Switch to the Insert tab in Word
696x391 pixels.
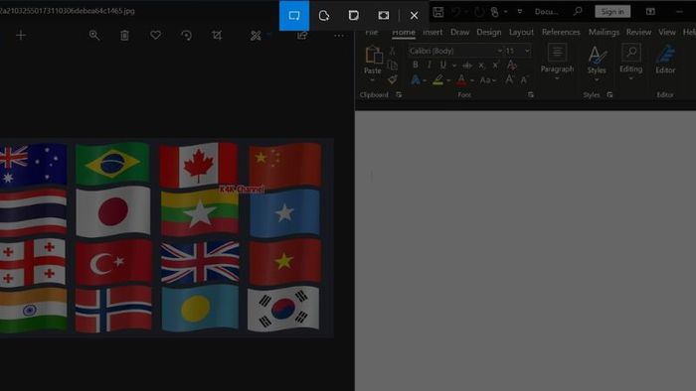coord(433,32)
